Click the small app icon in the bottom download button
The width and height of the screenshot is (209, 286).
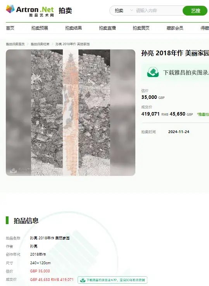83,280
